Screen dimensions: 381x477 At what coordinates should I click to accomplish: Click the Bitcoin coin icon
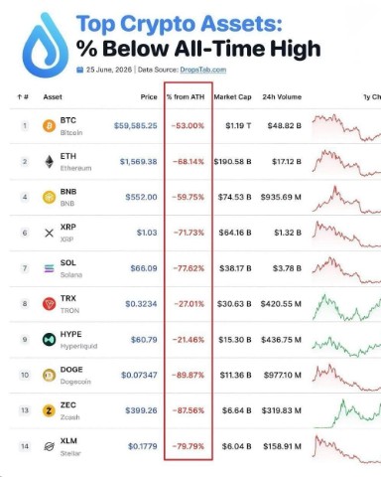(49, 126)
